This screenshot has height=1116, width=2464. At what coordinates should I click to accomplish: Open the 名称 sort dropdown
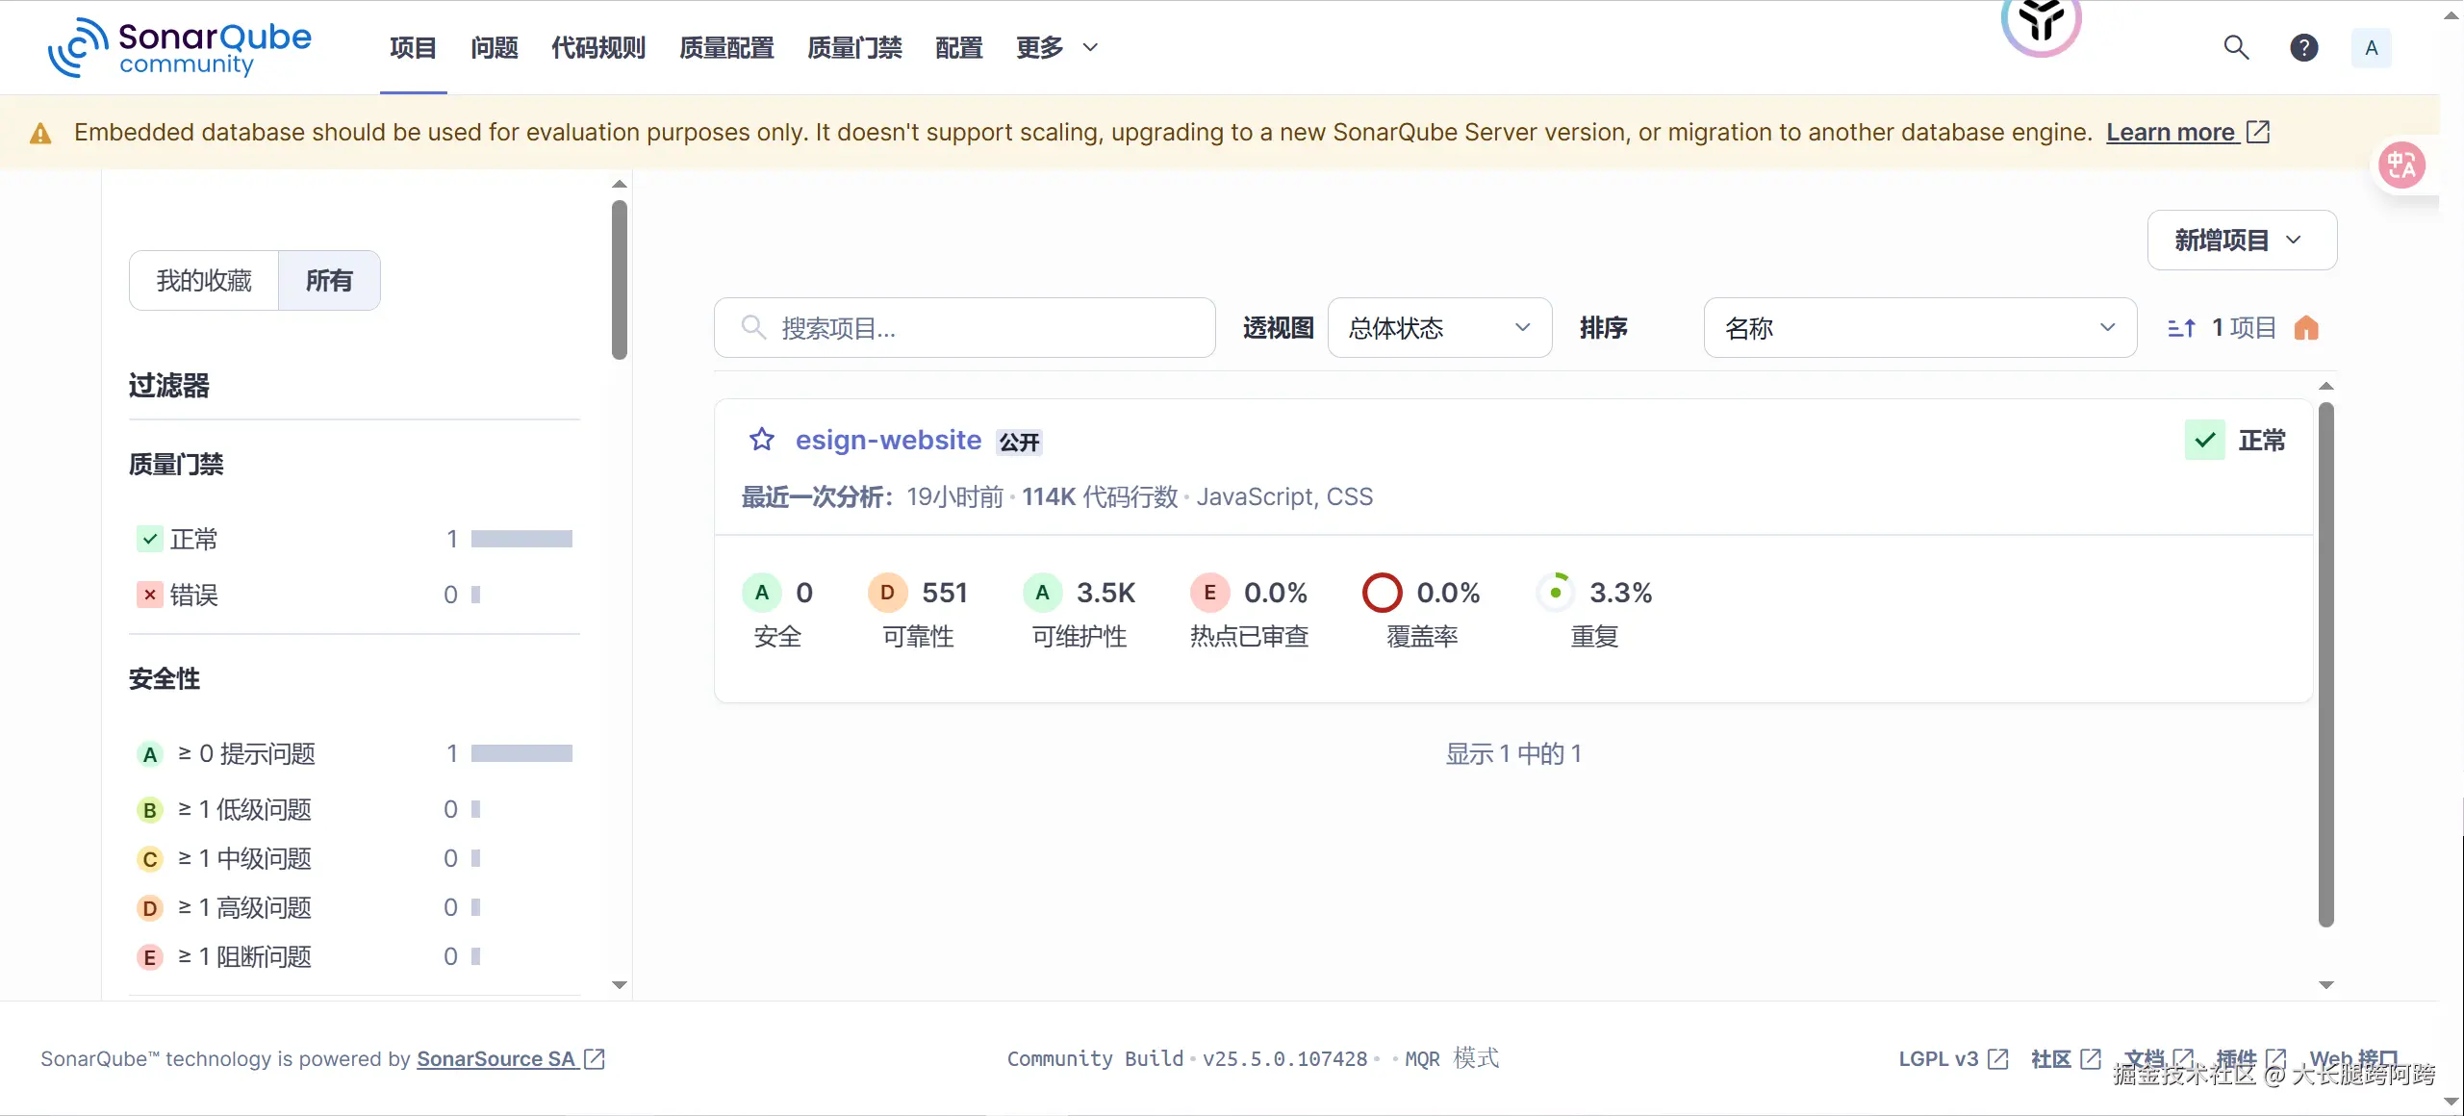pos(1918,328)
